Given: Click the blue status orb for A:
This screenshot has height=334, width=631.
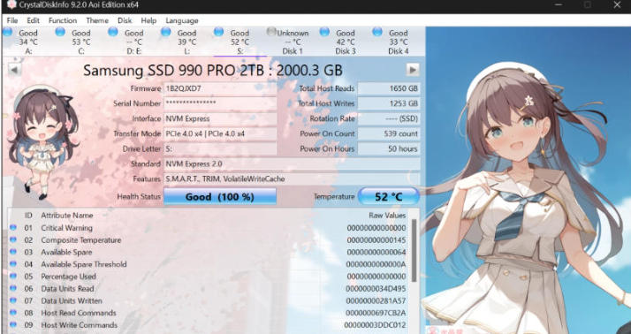Looking at the screenshot, I should 7,32.
